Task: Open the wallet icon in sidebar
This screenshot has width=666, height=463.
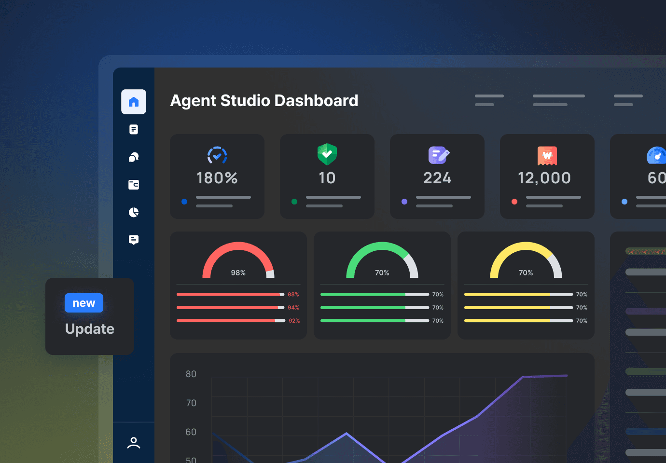Action: point(134,185)
